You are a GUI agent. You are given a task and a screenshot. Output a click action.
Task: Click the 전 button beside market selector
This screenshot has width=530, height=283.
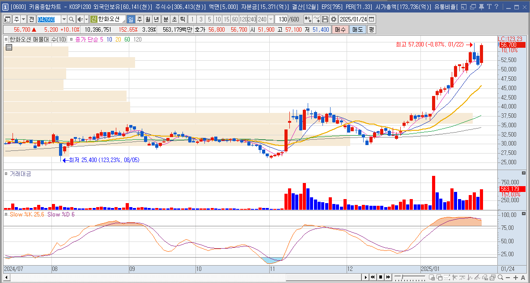[31, 19]
